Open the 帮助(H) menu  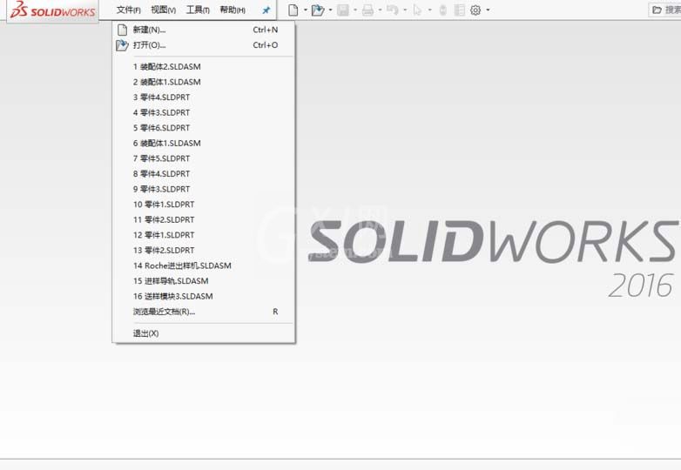click(233, 10)
